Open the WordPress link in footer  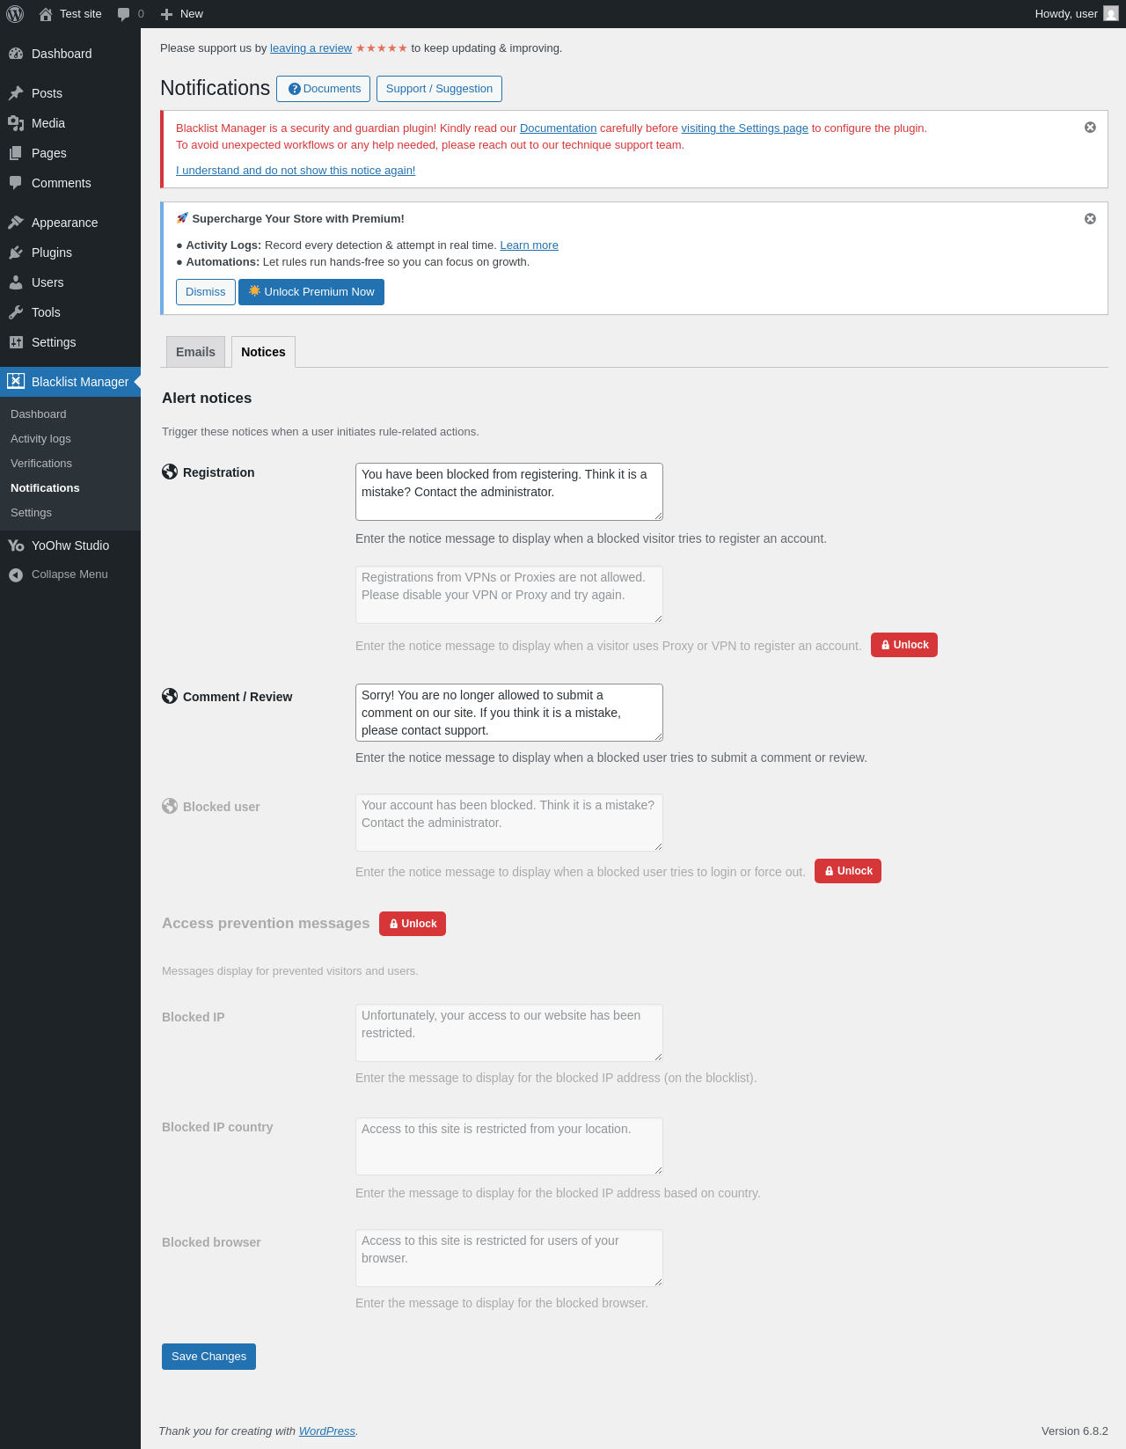(x=327, y=1431)
